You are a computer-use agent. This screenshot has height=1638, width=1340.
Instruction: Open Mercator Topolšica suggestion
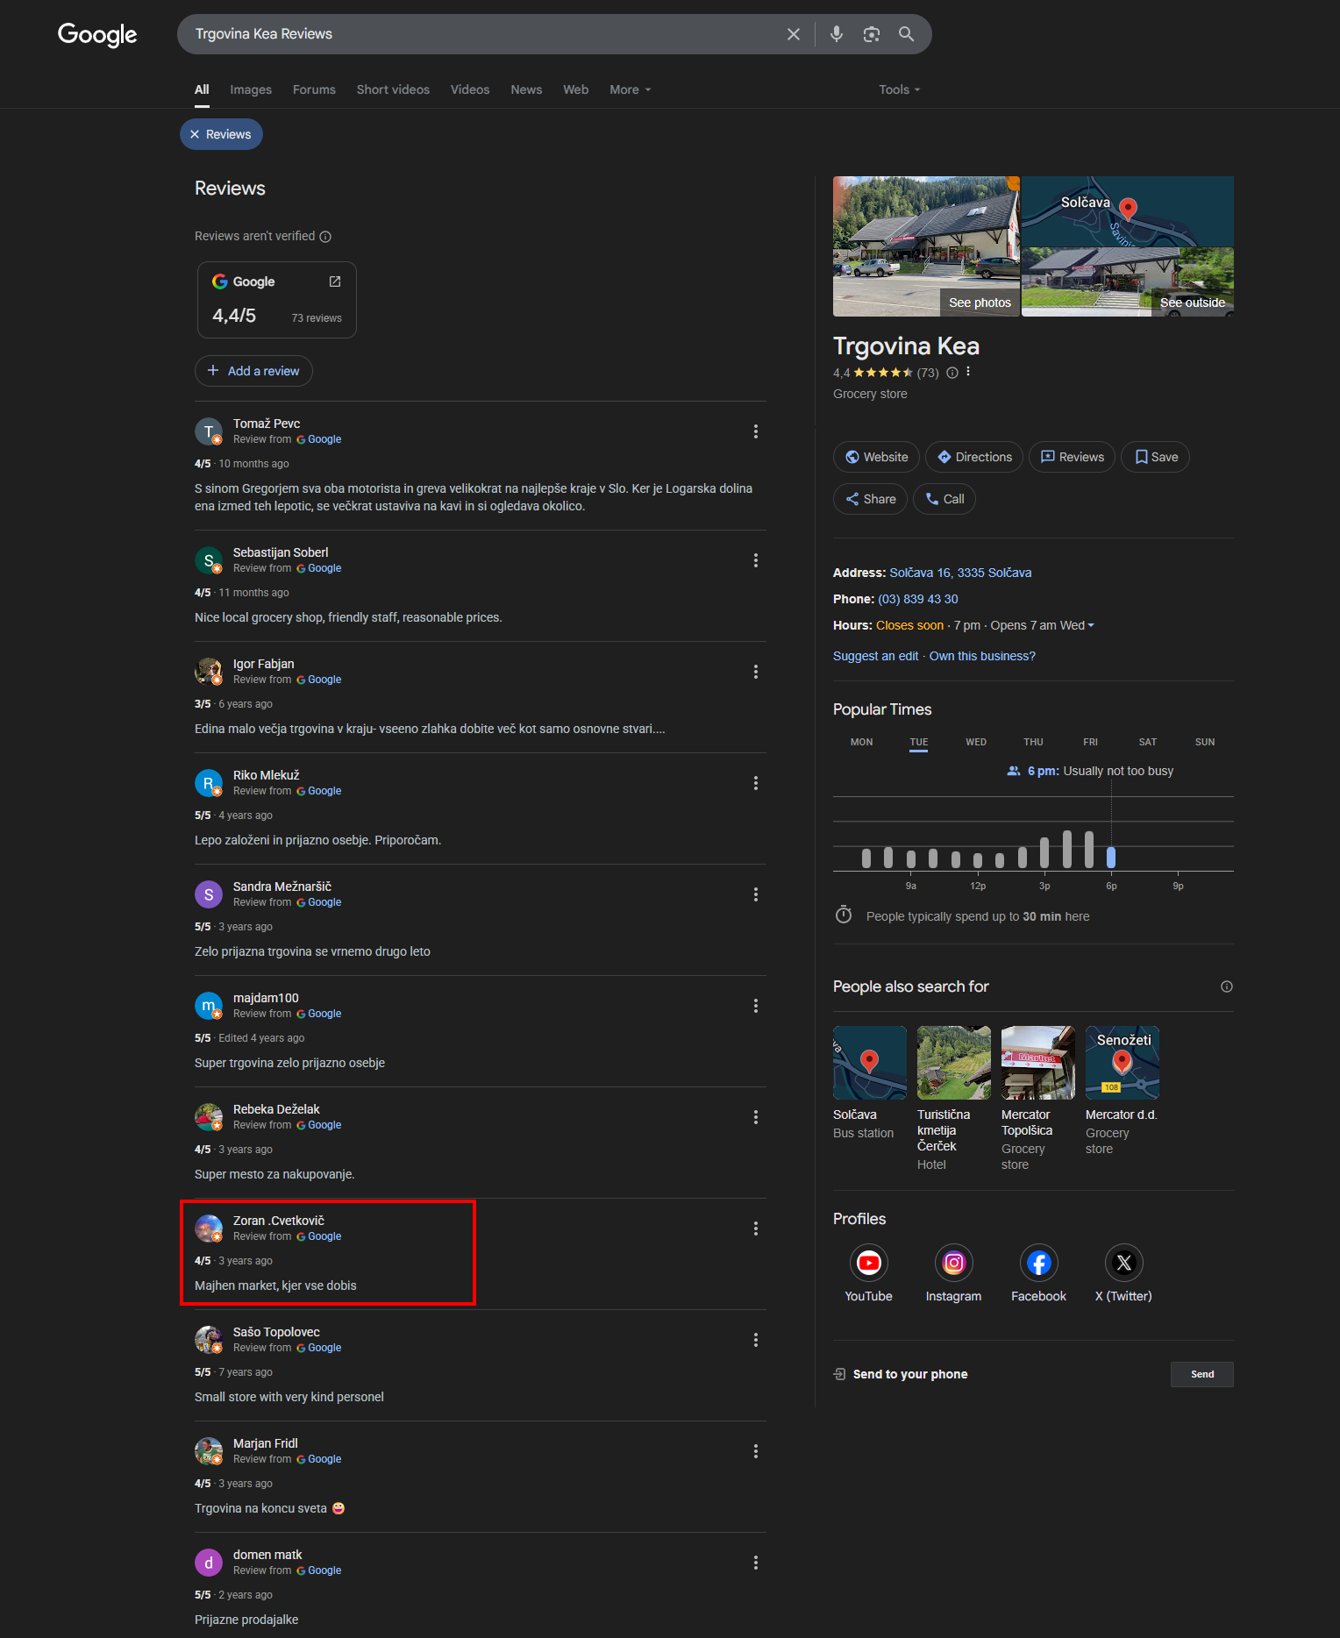(x=1037, y=1098)
